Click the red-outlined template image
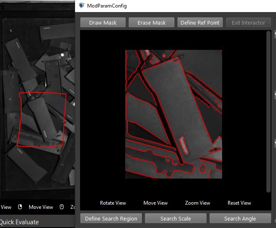Viewport: 276px width, 228px height. 173,114
